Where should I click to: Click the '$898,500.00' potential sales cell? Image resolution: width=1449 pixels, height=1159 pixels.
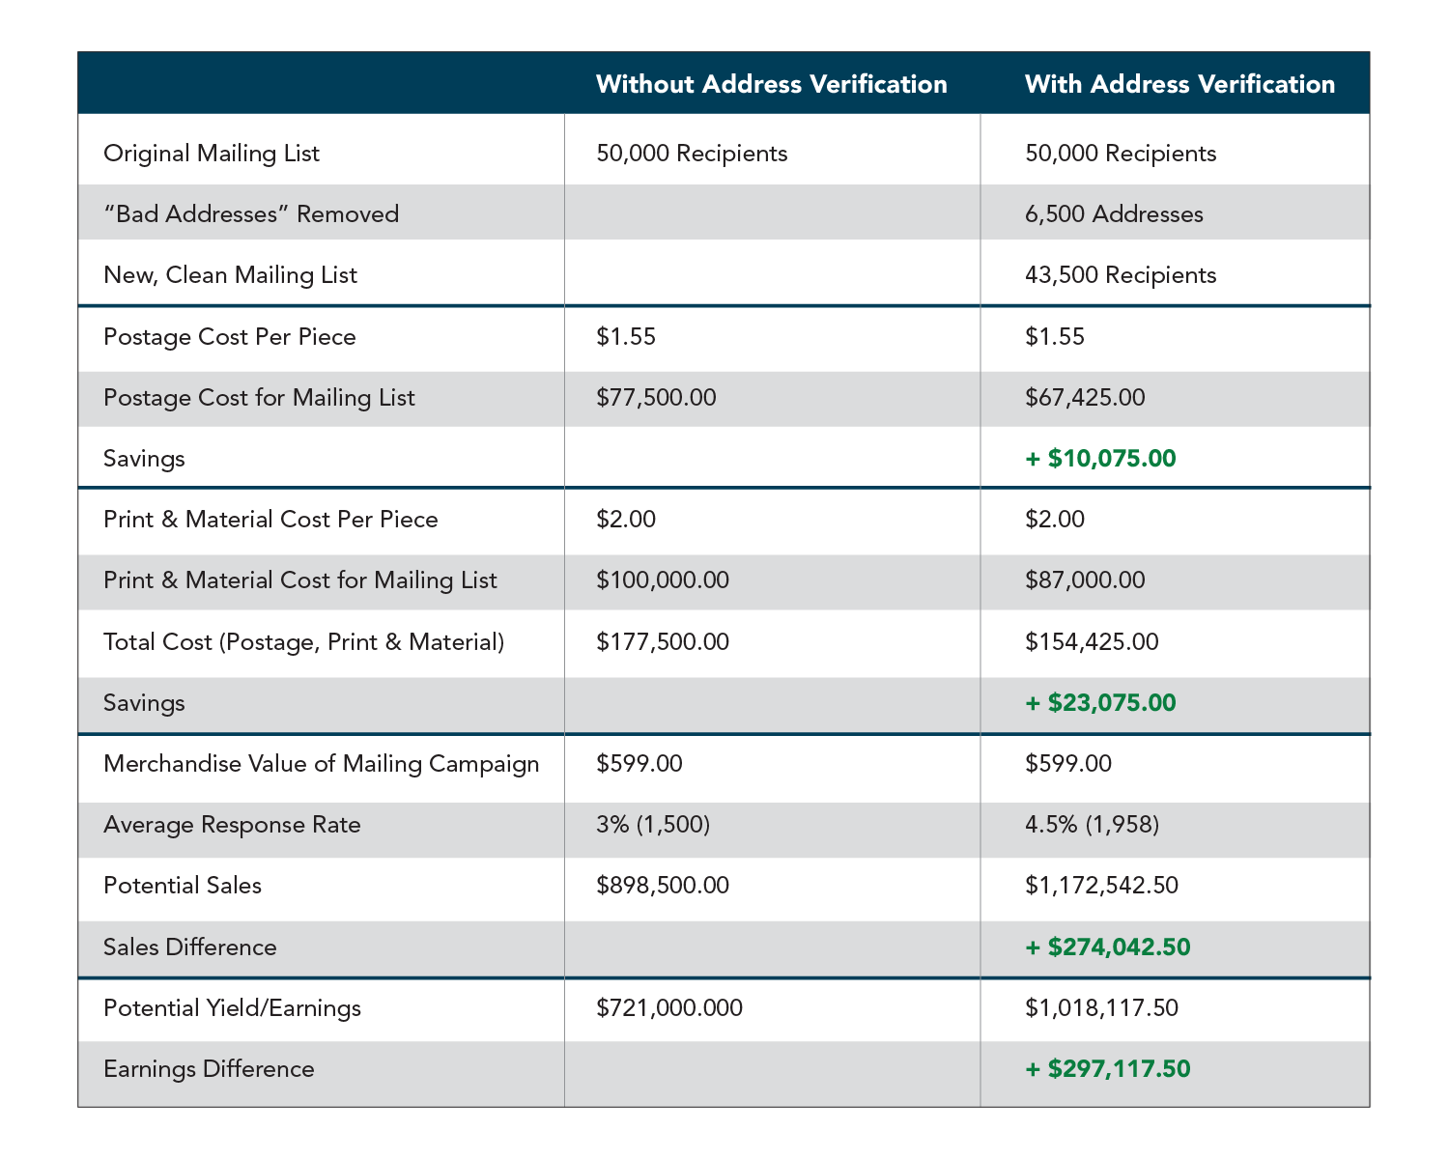click(x=663, y=886)
